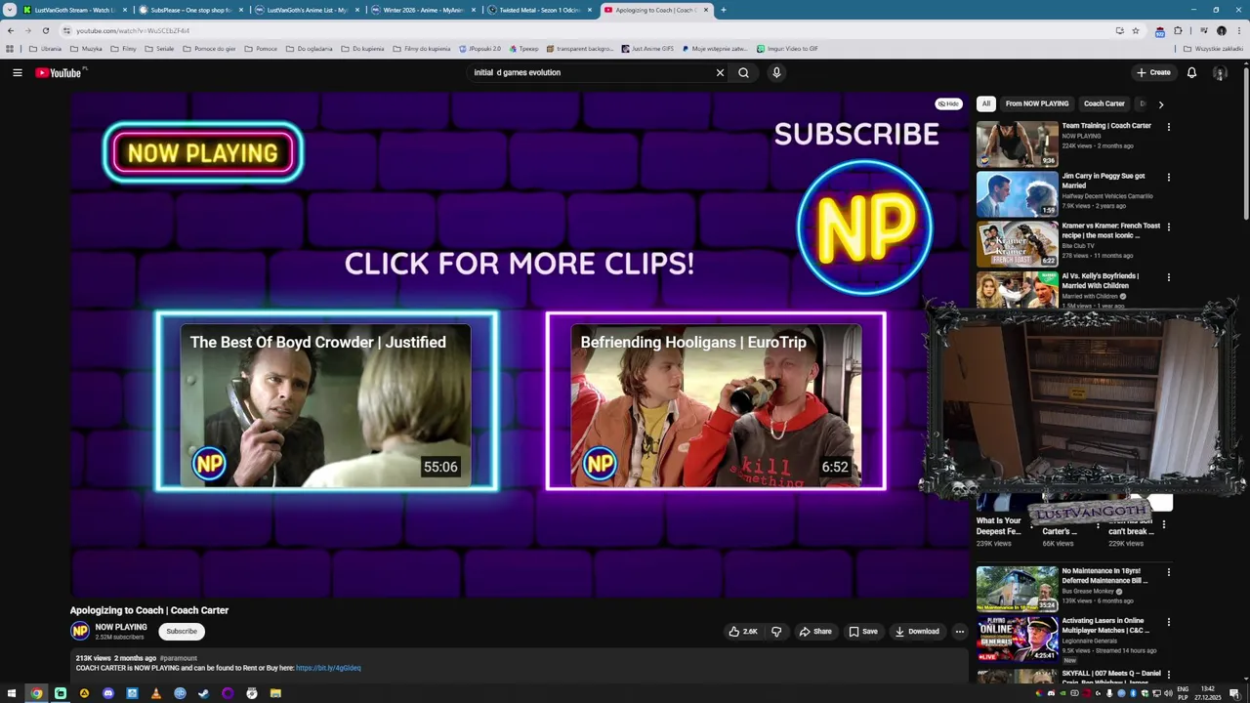Hide the end screen cards
The image size is (1250, 703).
click(x=948, y=103)
